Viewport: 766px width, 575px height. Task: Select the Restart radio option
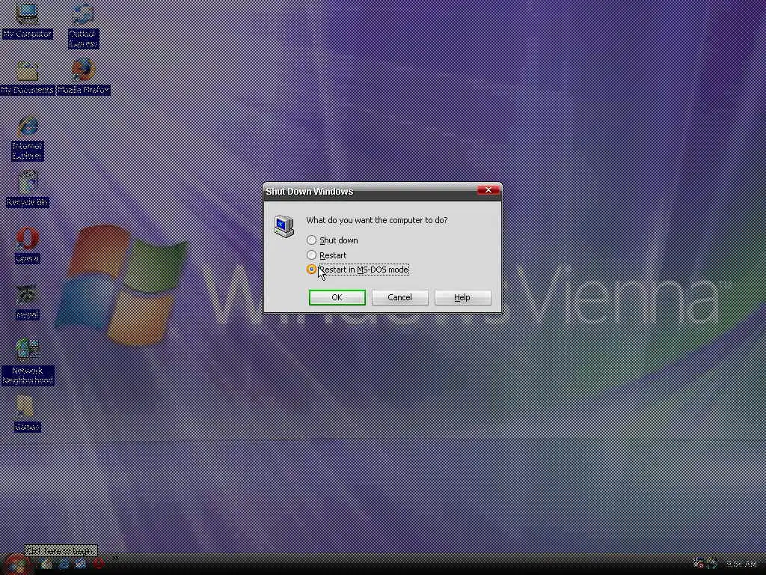tap(326, 255)
